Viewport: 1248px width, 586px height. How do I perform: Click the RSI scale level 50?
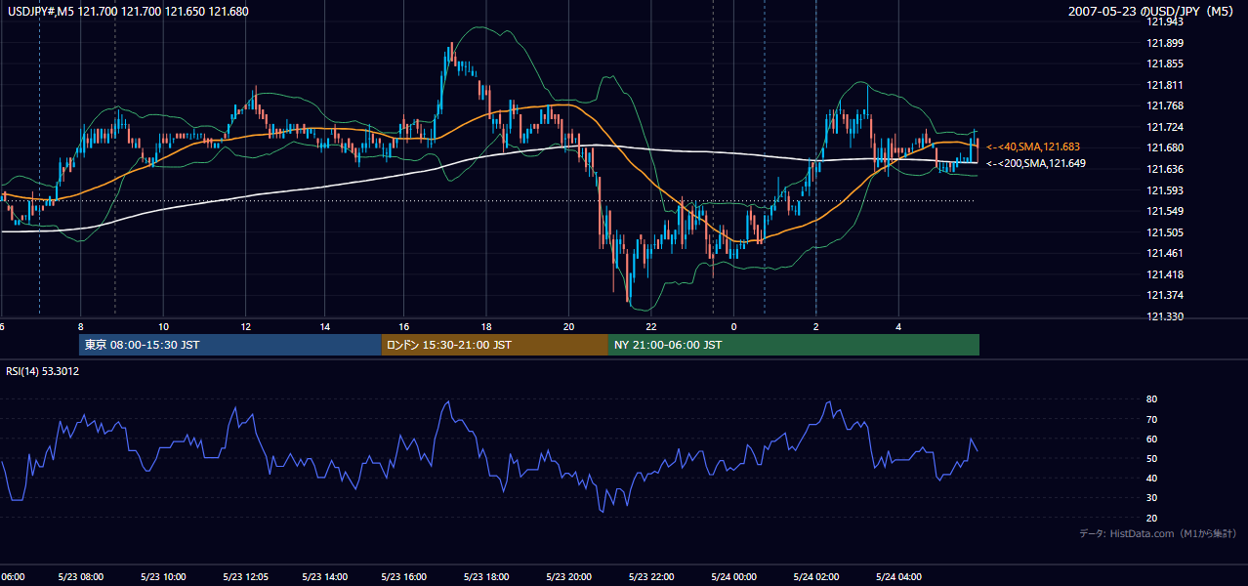pyautogui.click(x=1151, y=458)
